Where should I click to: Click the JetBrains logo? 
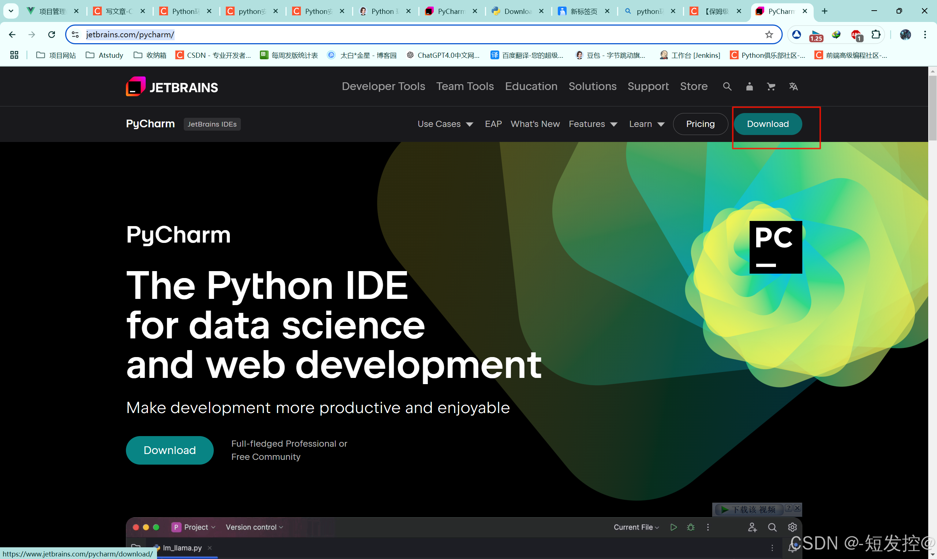coord(171,86)
